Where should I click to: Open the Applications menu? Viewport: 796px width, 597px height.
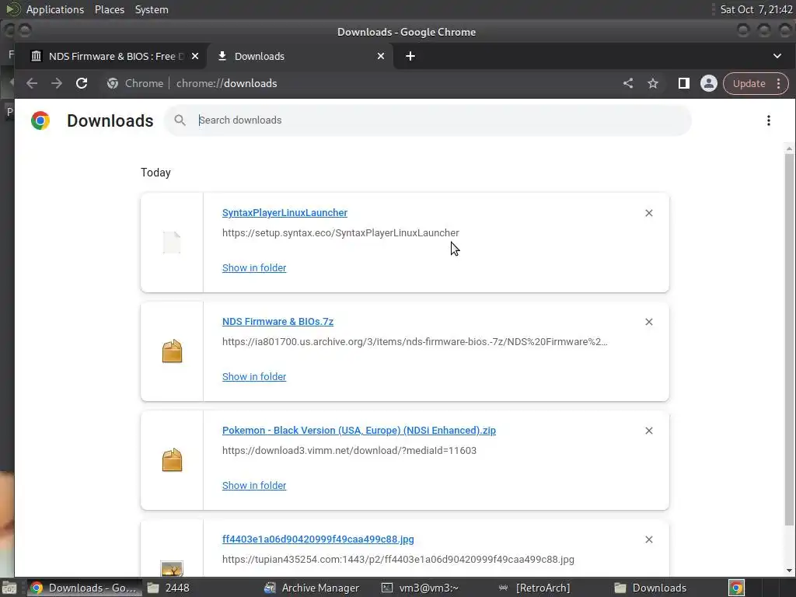coord(55,9)
